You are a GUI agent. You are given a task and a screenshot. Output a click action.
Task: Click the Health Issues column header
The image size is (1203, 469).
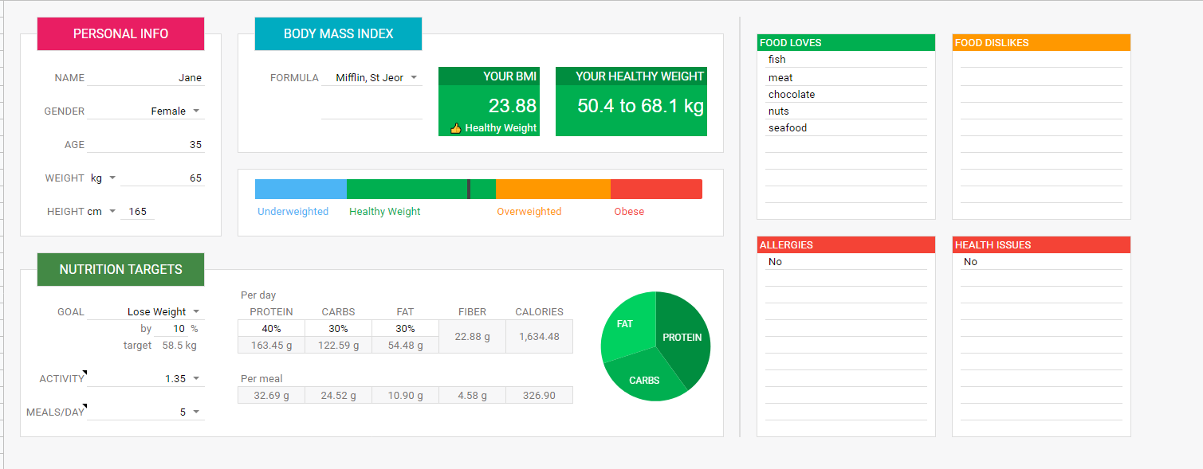(x=1041, y=245)
